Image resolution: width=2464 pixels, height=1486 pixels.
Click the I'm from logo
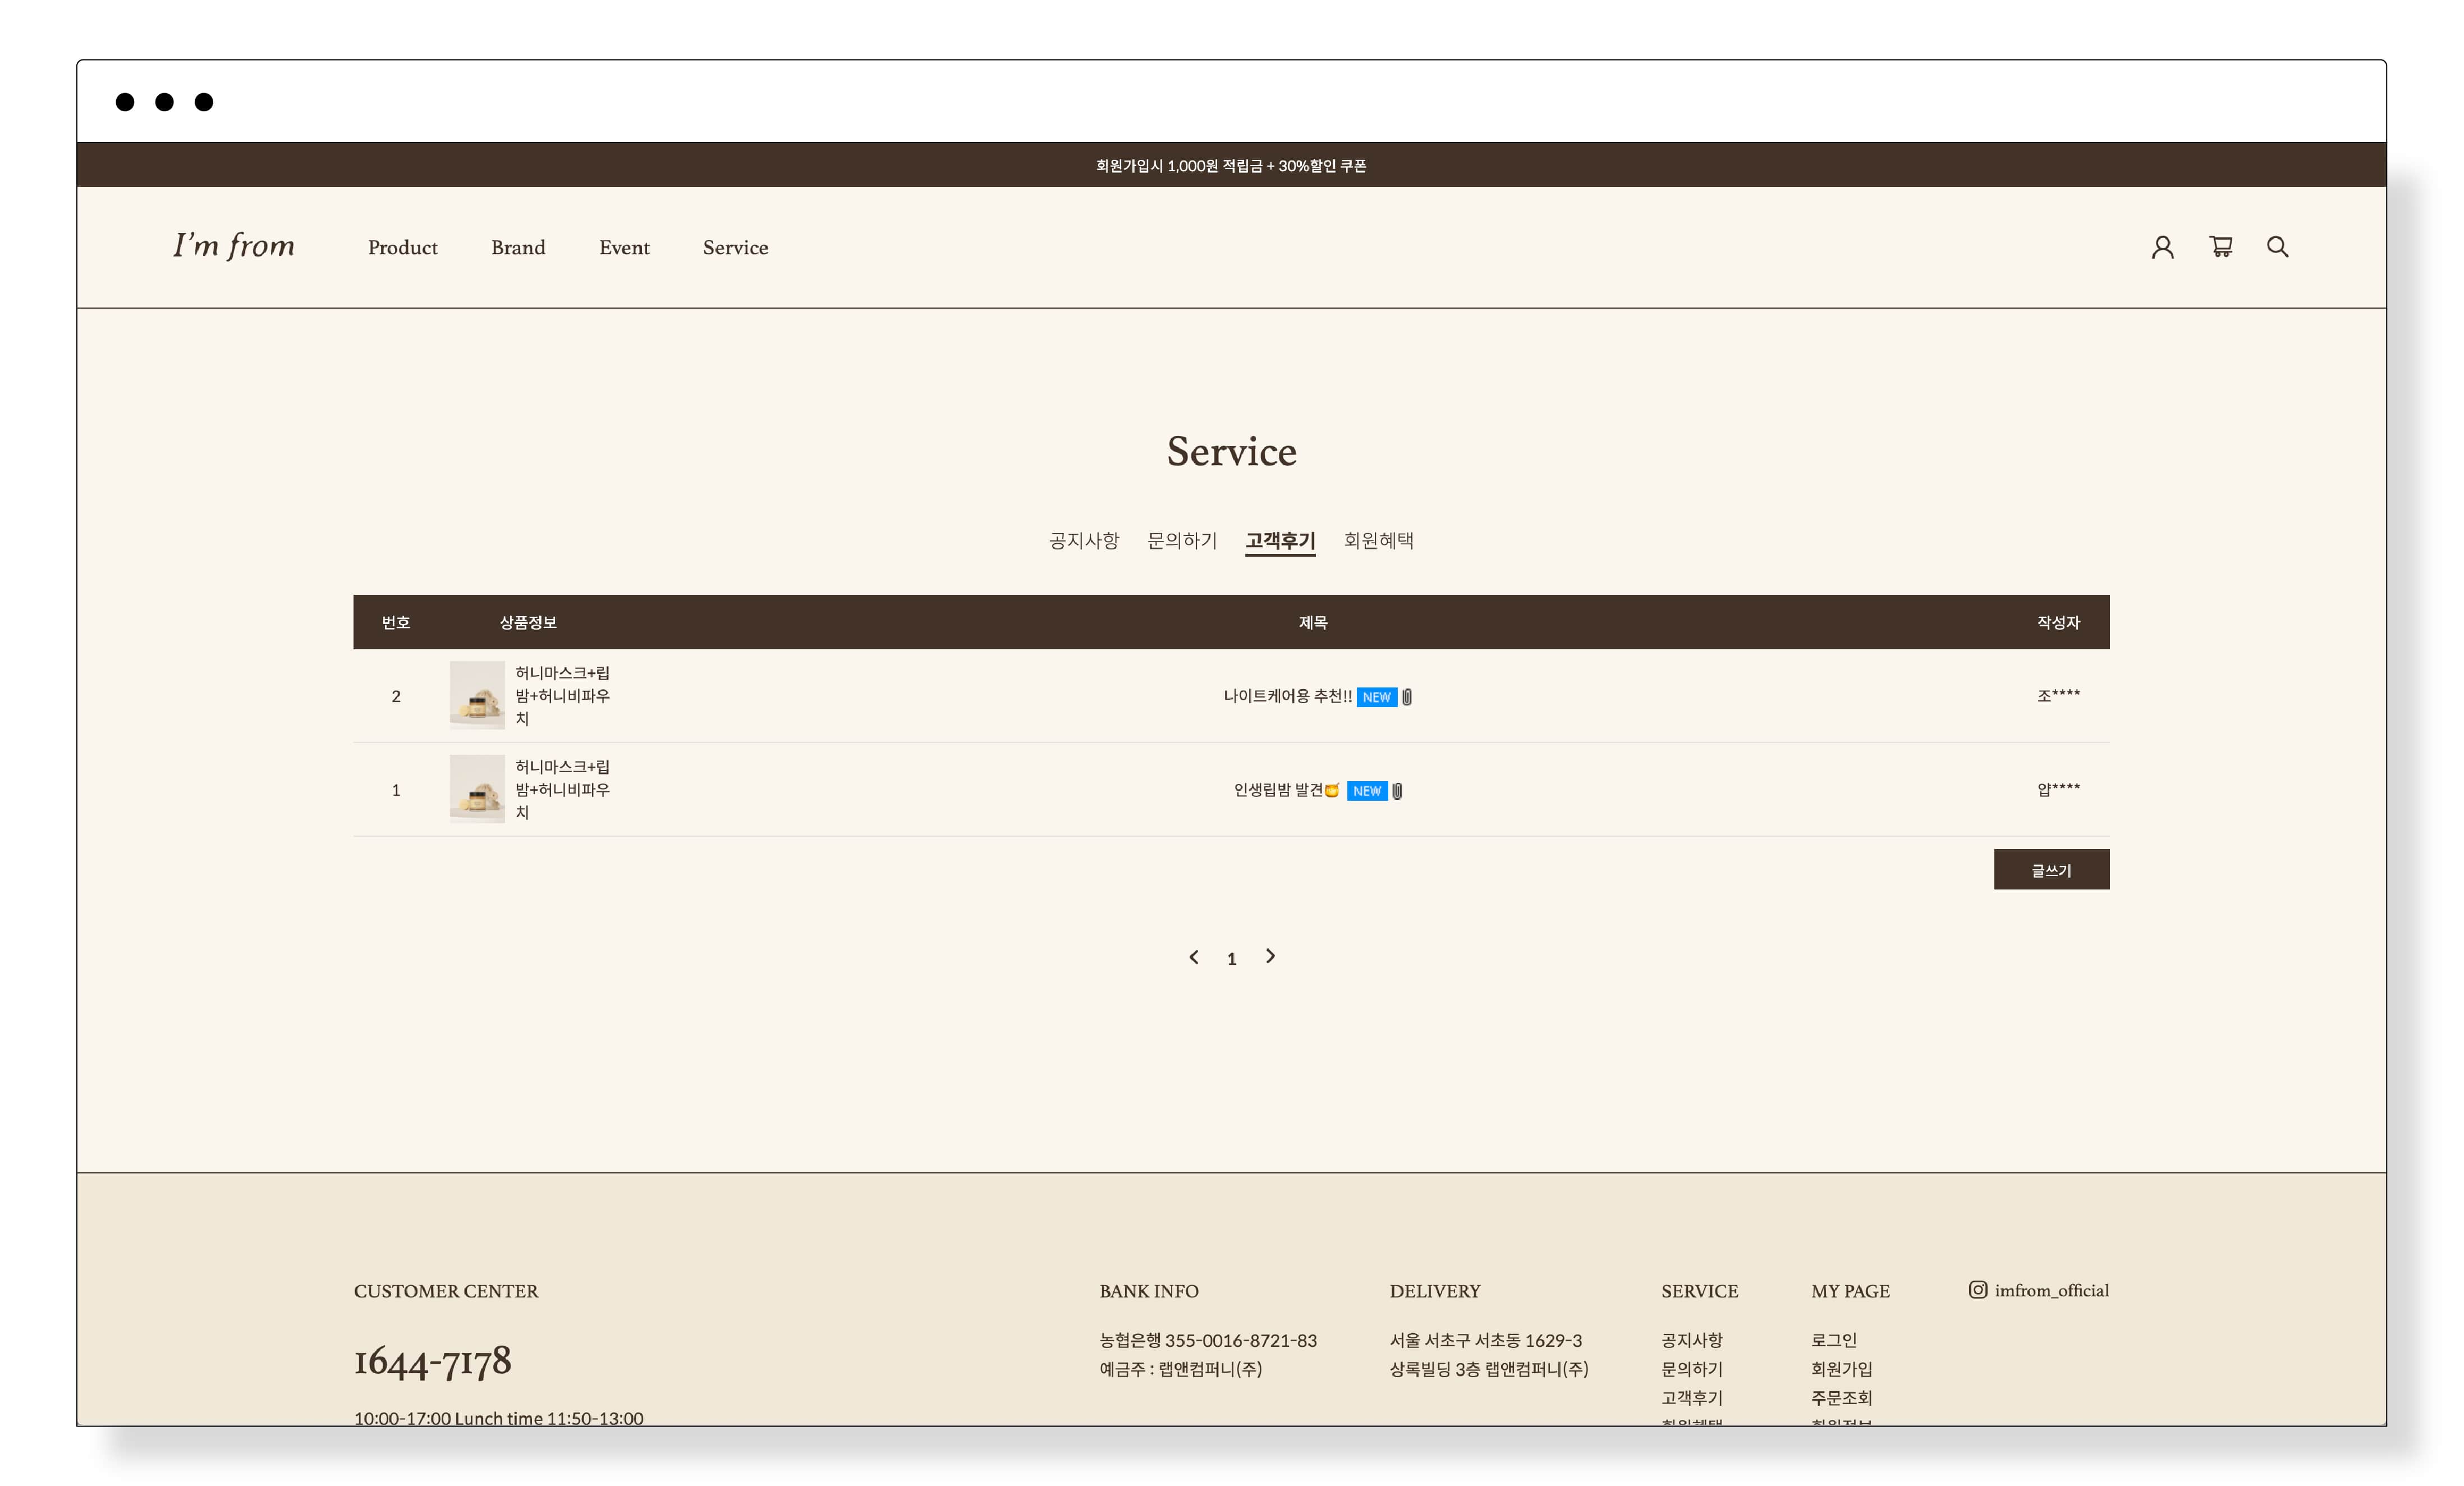pyautogui.click(x=233, y=246)
